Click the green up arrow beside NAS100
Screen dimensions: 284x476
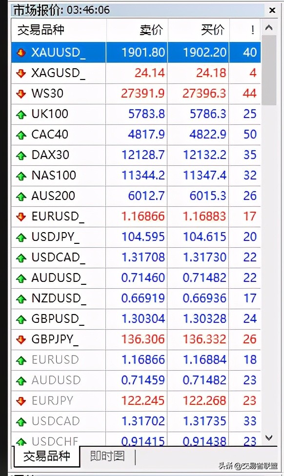[x=21, y=176]
